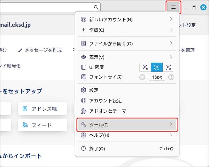Expand ファイルから開く(O) submenu arrow
Screen dimensions: 209x167
tap(171, 43)
